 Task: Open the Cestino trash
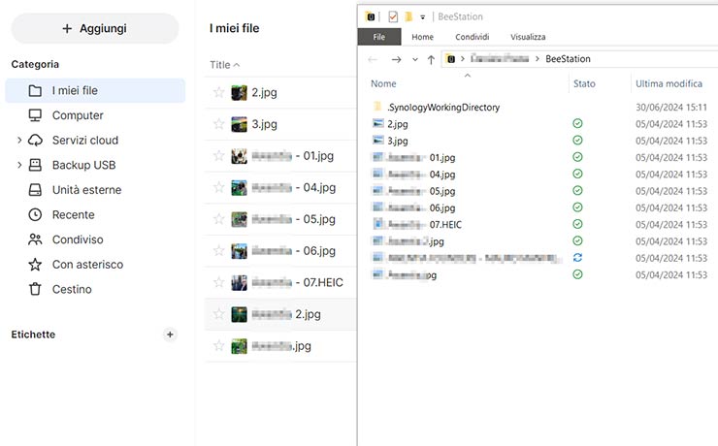coord(72,289)
